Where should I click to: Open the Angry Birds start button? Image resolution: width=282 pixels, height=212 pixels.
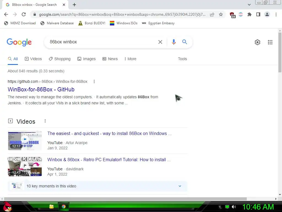pos(7,206)
